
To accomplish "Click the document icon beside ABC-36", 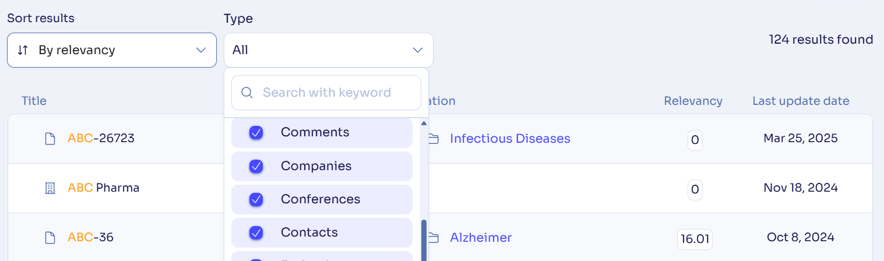I will (51, 238).
